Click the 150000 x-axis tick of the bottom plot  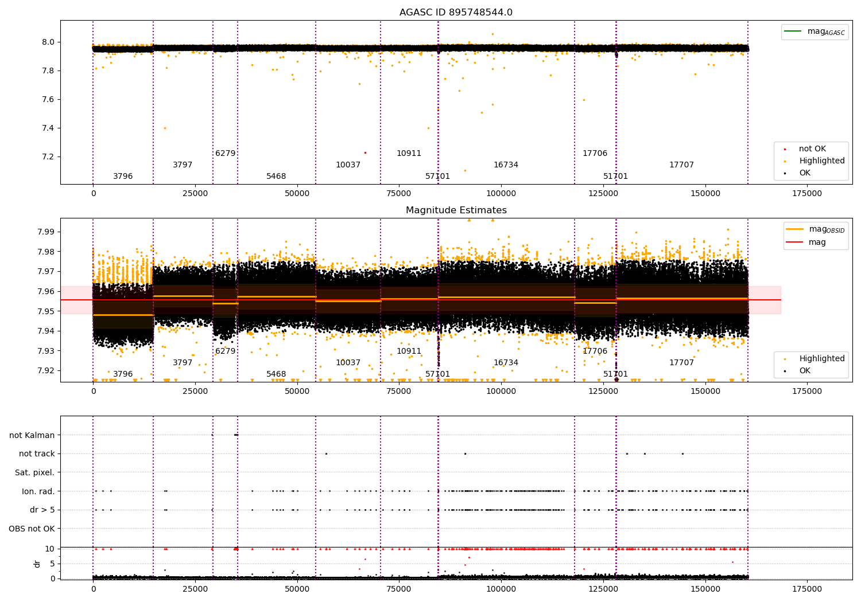point(705,589)
